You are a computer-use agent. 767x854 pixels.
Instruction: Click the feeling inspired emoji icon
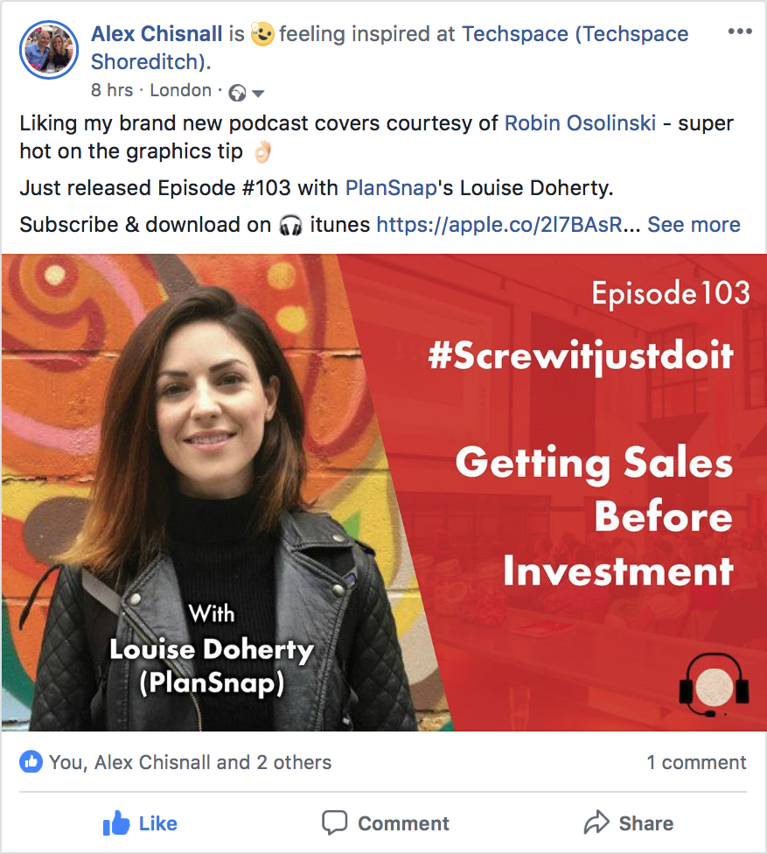(262, 34)
